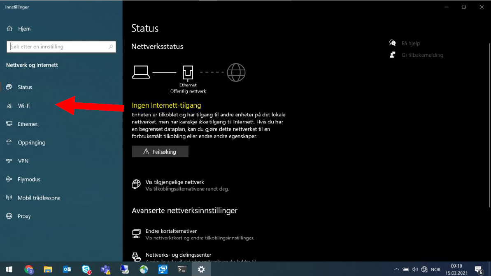This screenshot has width=491, height=276.
Task: Open File Explorer from the taskbar
Action: click(48, 269)
